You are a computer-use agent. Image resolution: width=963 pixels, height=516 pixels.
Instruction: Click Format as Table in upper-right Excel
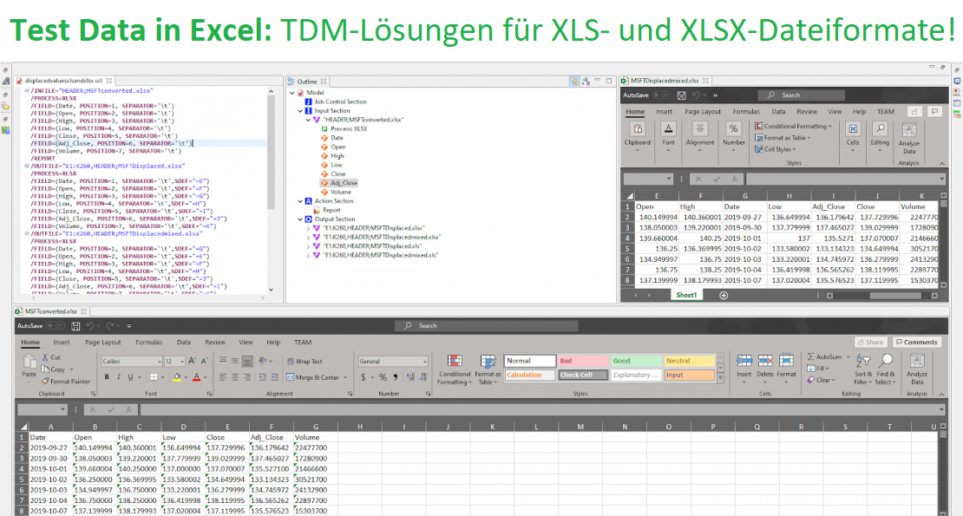[x=783, y=138]
